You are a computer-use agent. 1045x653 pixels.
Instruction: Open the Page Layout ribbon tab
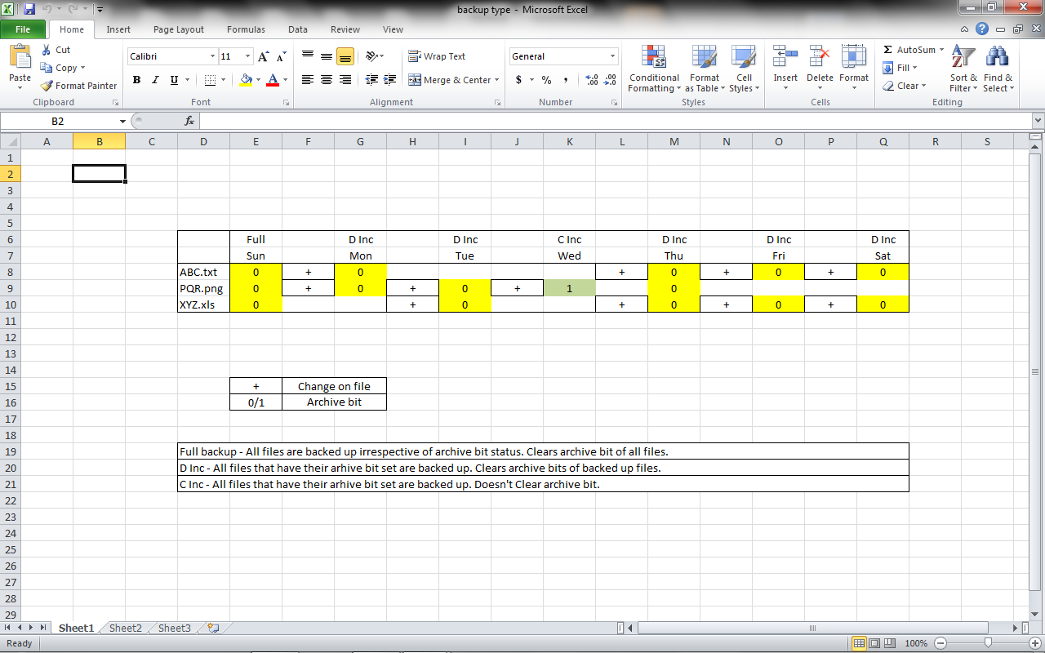[178, 29]
